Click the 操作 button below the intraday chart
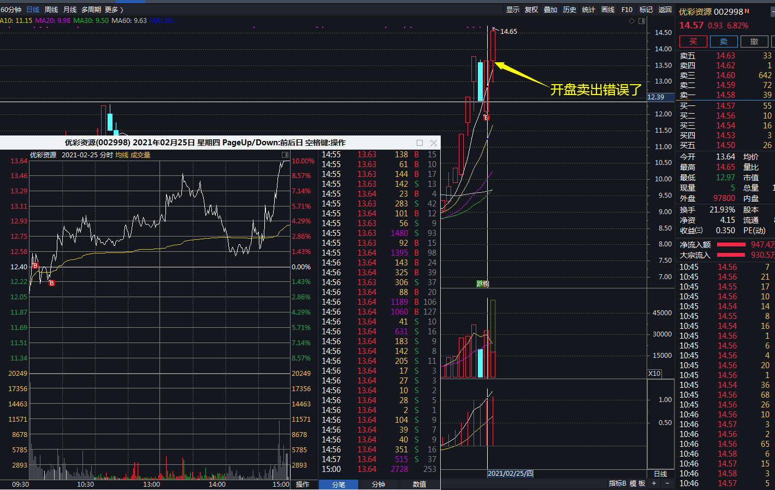Screen dimensions: 775x490 303,485
